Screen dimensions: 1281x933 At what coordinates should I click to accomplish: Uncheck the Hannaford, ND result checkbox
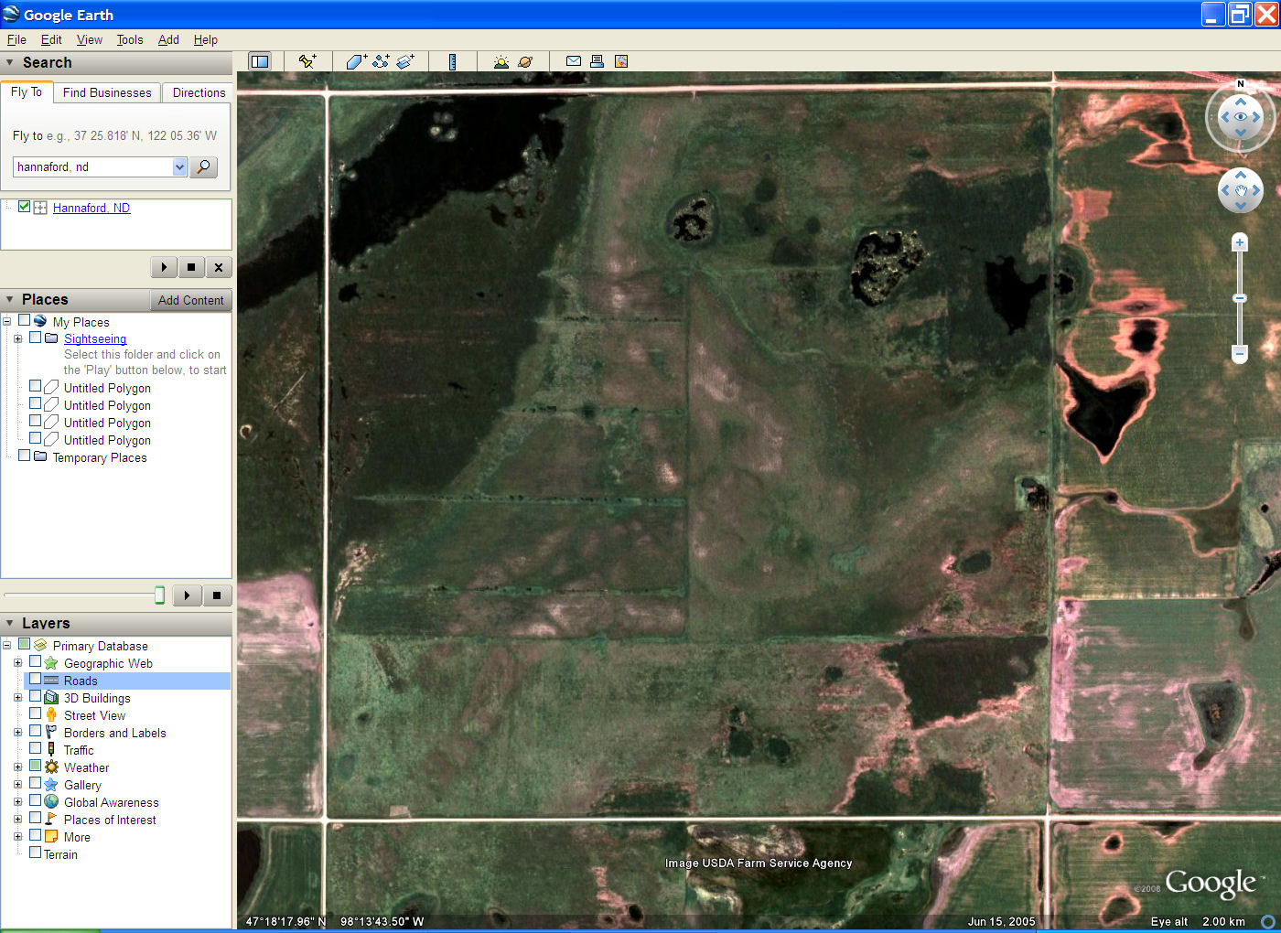point(25,207)
